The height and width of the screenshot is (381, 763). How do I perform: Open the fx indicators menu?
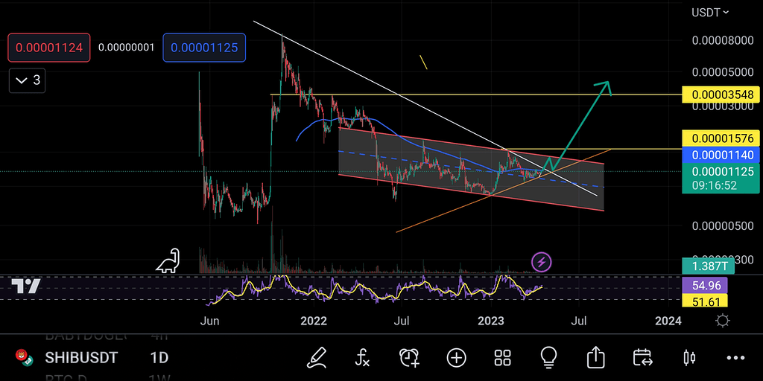click(x=362, y=358)
